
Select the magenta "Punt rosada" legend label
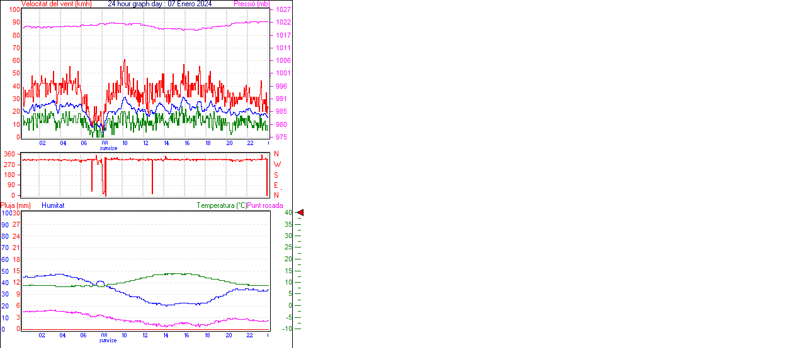click(265, 205)
